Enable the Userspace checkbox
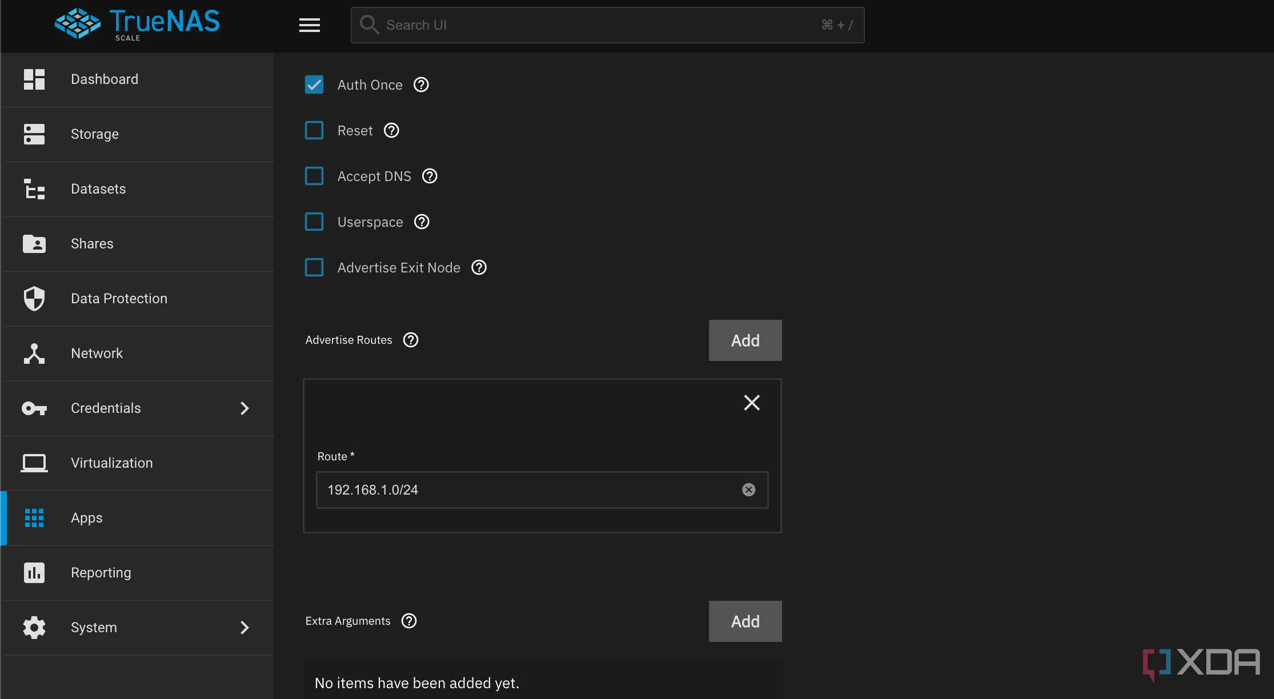 click(x=314, y=222)
